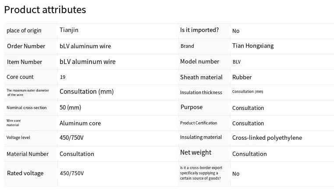Click the Product attributes heading
Screen dimensions: 334x191
[x=45, y=9]
